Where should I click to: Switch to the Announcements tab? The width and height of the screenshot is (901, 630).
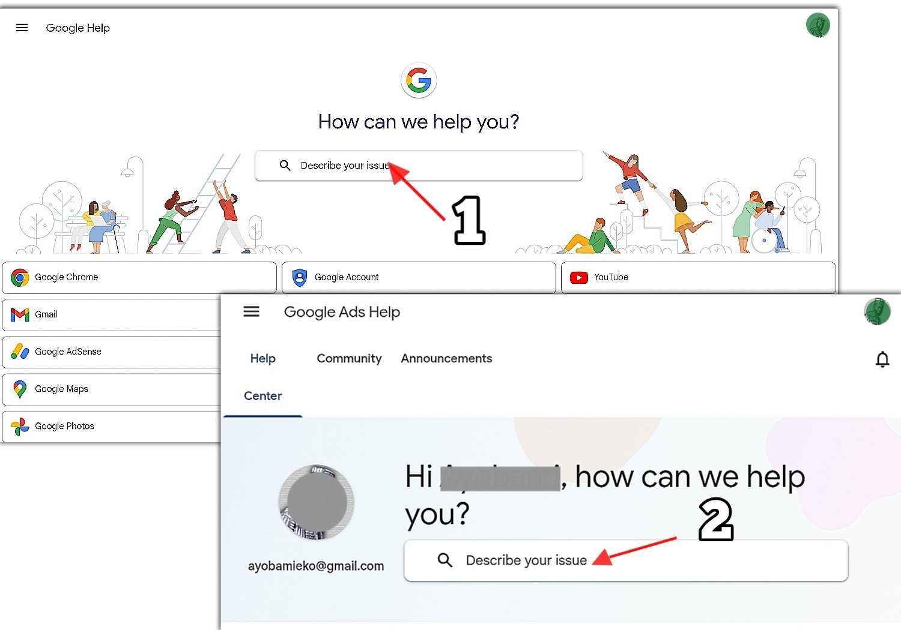446,359
